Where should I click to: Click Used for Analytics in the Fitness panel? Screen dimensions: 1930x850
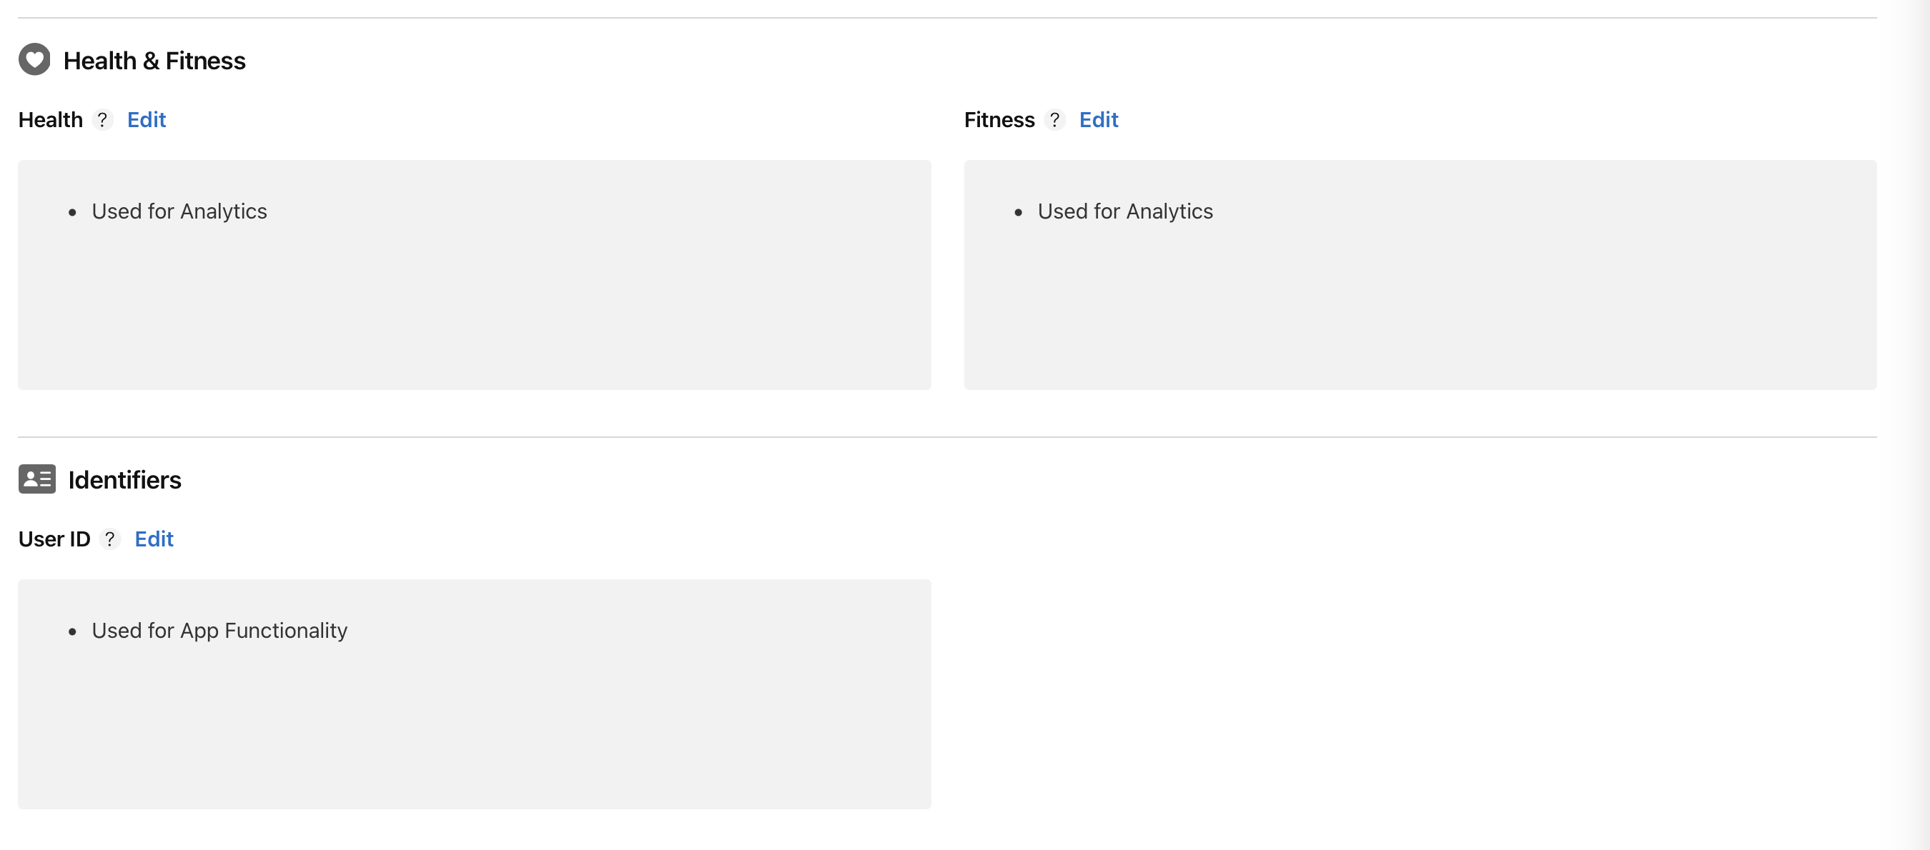1124,211
